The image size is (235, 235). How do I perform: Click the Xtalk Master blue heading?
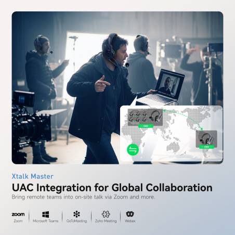33,176
